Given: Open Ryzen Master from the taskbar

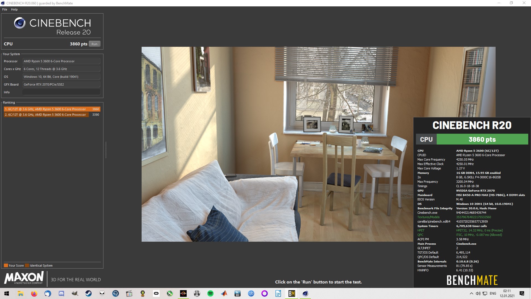Looking at the screenshot, I should pos(183,293).
